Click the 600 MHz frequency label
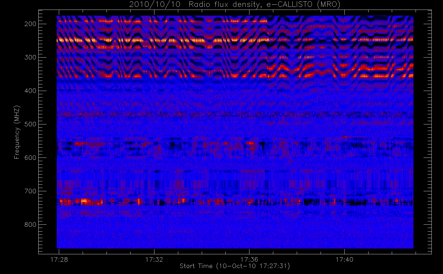The image size is (443, 274). click(30, 158)
